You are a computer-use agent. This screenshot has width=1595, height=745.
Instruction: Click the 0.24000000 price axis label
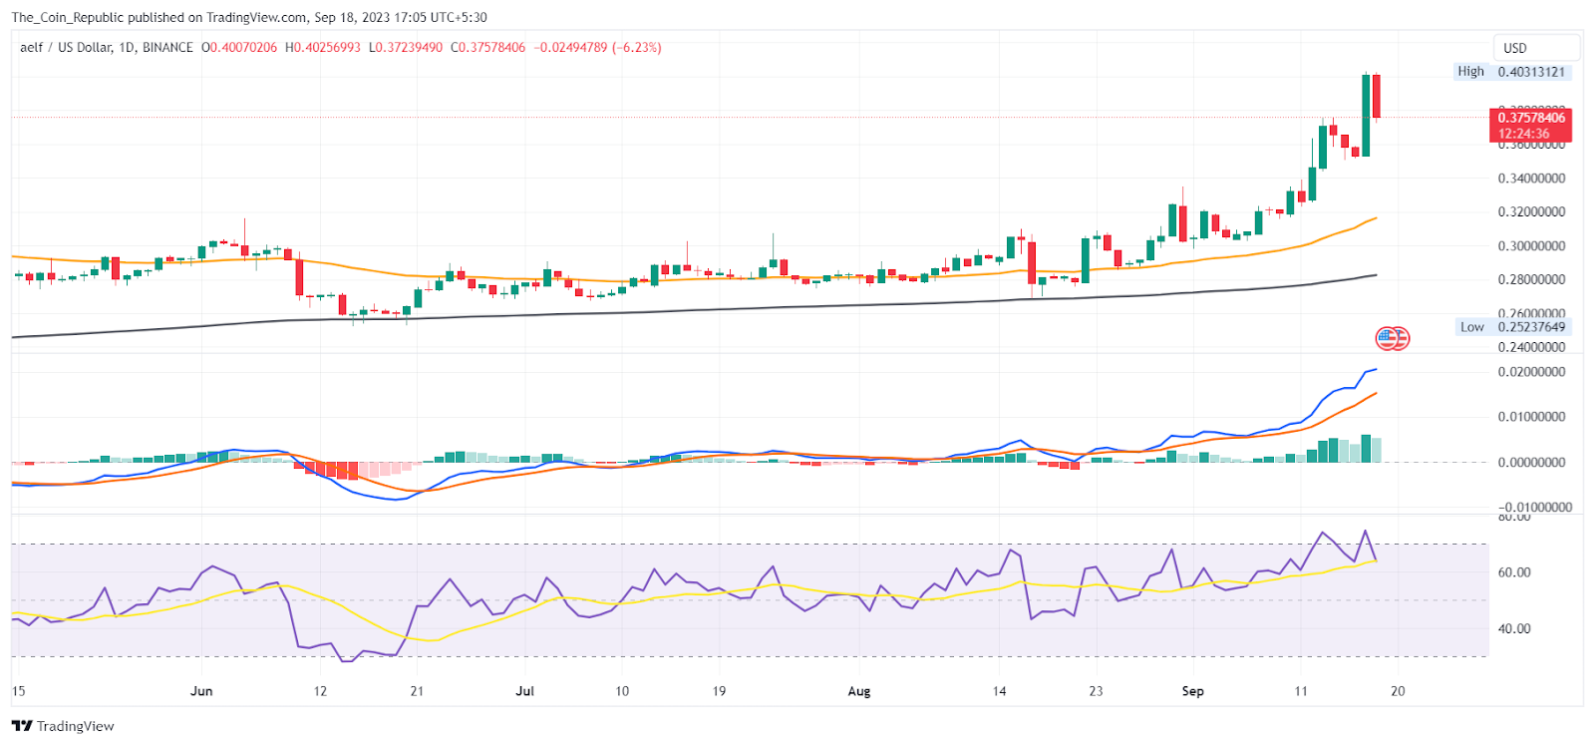tap(1531, 348)
